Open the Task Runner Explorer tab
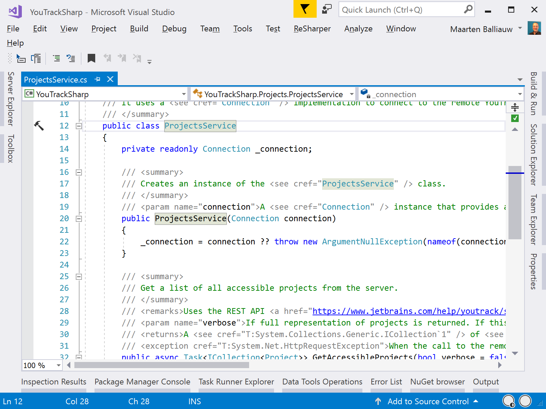This screenshot has height=409, width=546. click(x=236, y=382)
